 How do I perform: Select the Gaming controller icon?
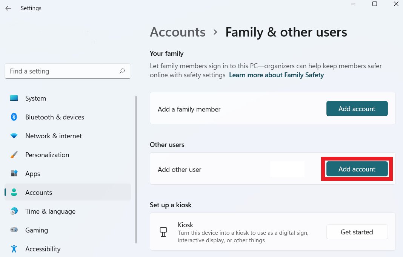click(x=14, y=230)
